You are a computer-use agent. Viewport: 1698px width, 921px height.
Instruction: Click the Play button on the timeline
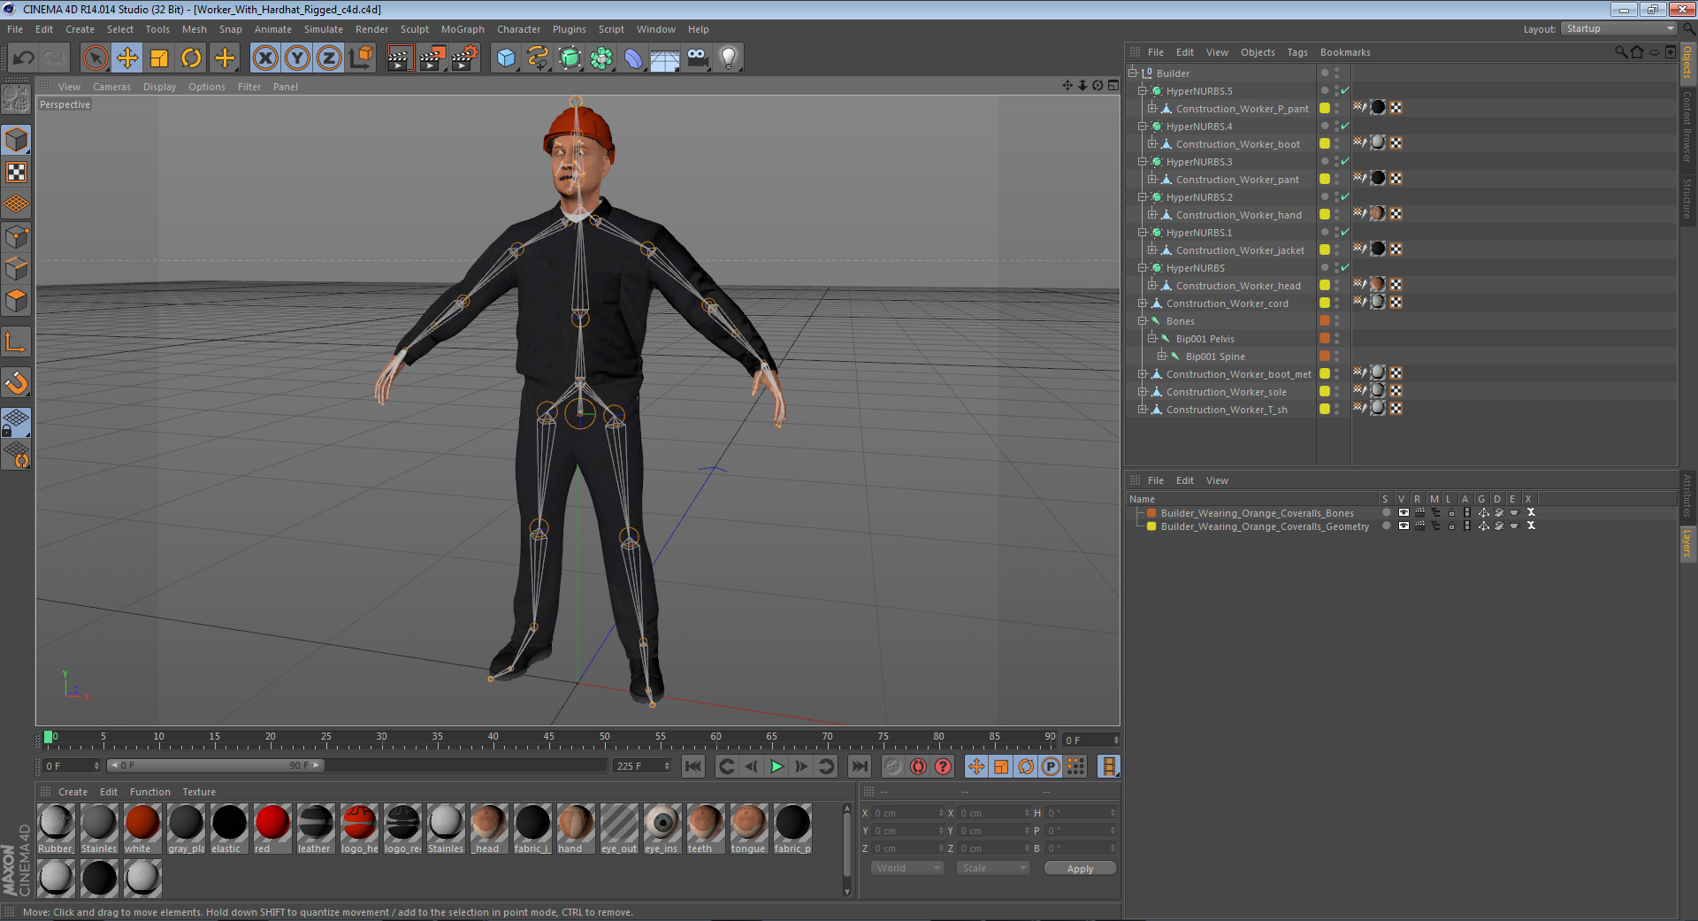click(776, 766)
